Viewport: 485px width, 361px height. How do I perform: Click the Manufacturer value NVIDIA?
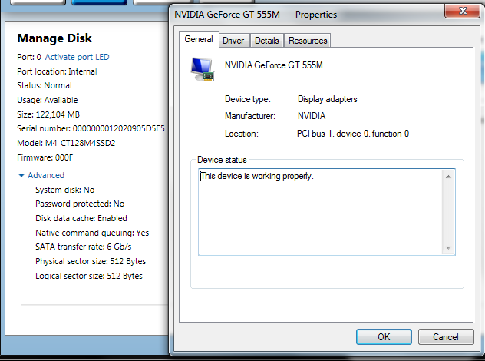(312, 116)
